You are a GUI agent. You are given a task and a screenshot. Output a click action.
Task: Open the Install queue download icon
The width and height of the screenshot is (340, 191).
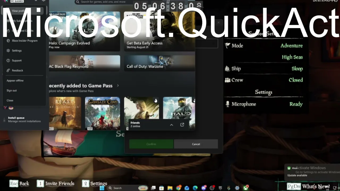click(4, 120)
